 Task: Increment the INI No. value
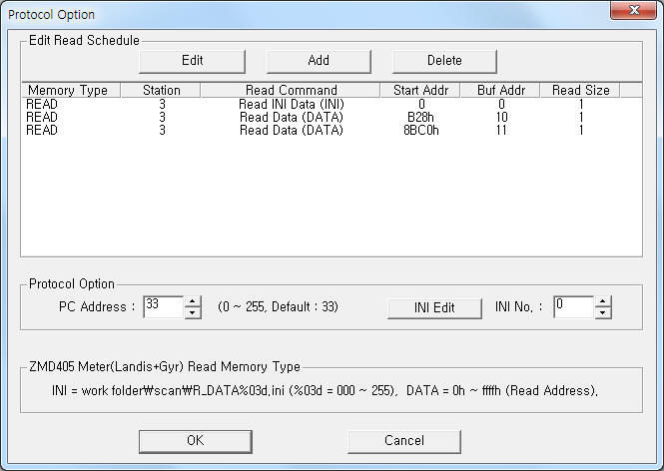click(x=602, y=301)
